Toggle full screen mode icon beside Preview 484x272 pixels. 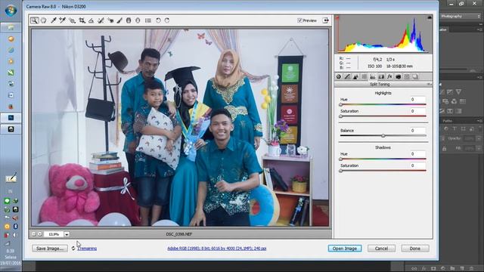tap(326, 20)
